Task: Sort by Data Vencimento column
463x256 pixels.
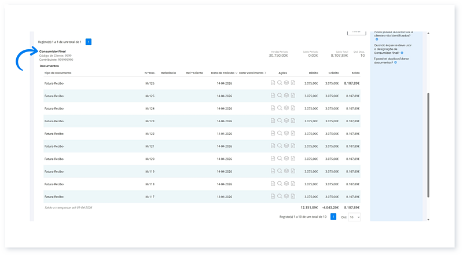Action: (x=252, y=73)
